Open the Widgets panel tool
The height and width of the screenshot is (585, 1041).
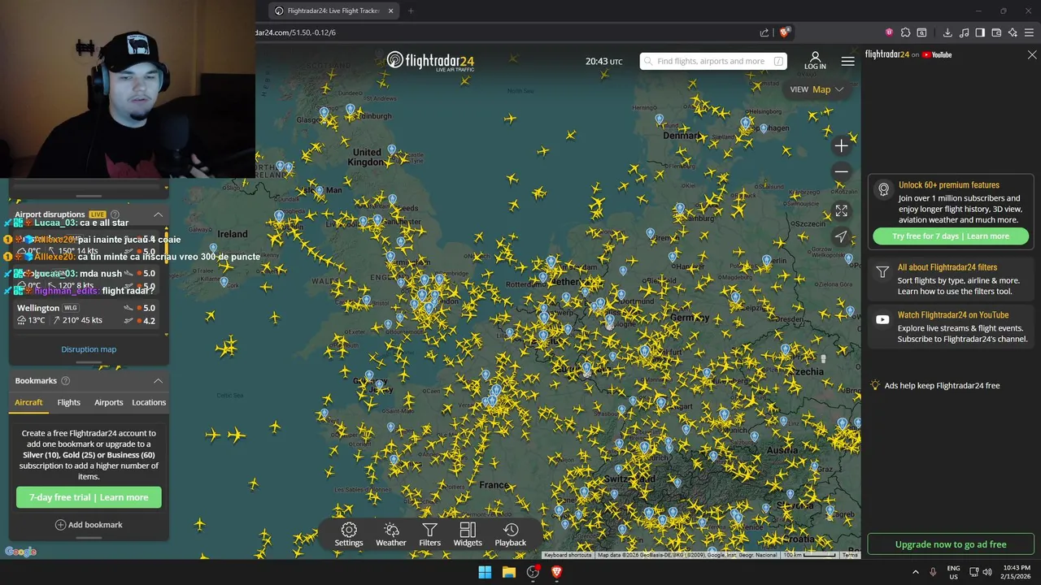468,535
